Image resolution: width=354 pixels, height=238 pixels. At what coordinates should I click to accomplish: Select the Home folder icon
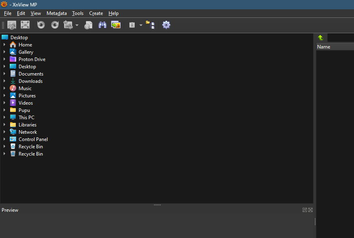[x=13, y=44]
